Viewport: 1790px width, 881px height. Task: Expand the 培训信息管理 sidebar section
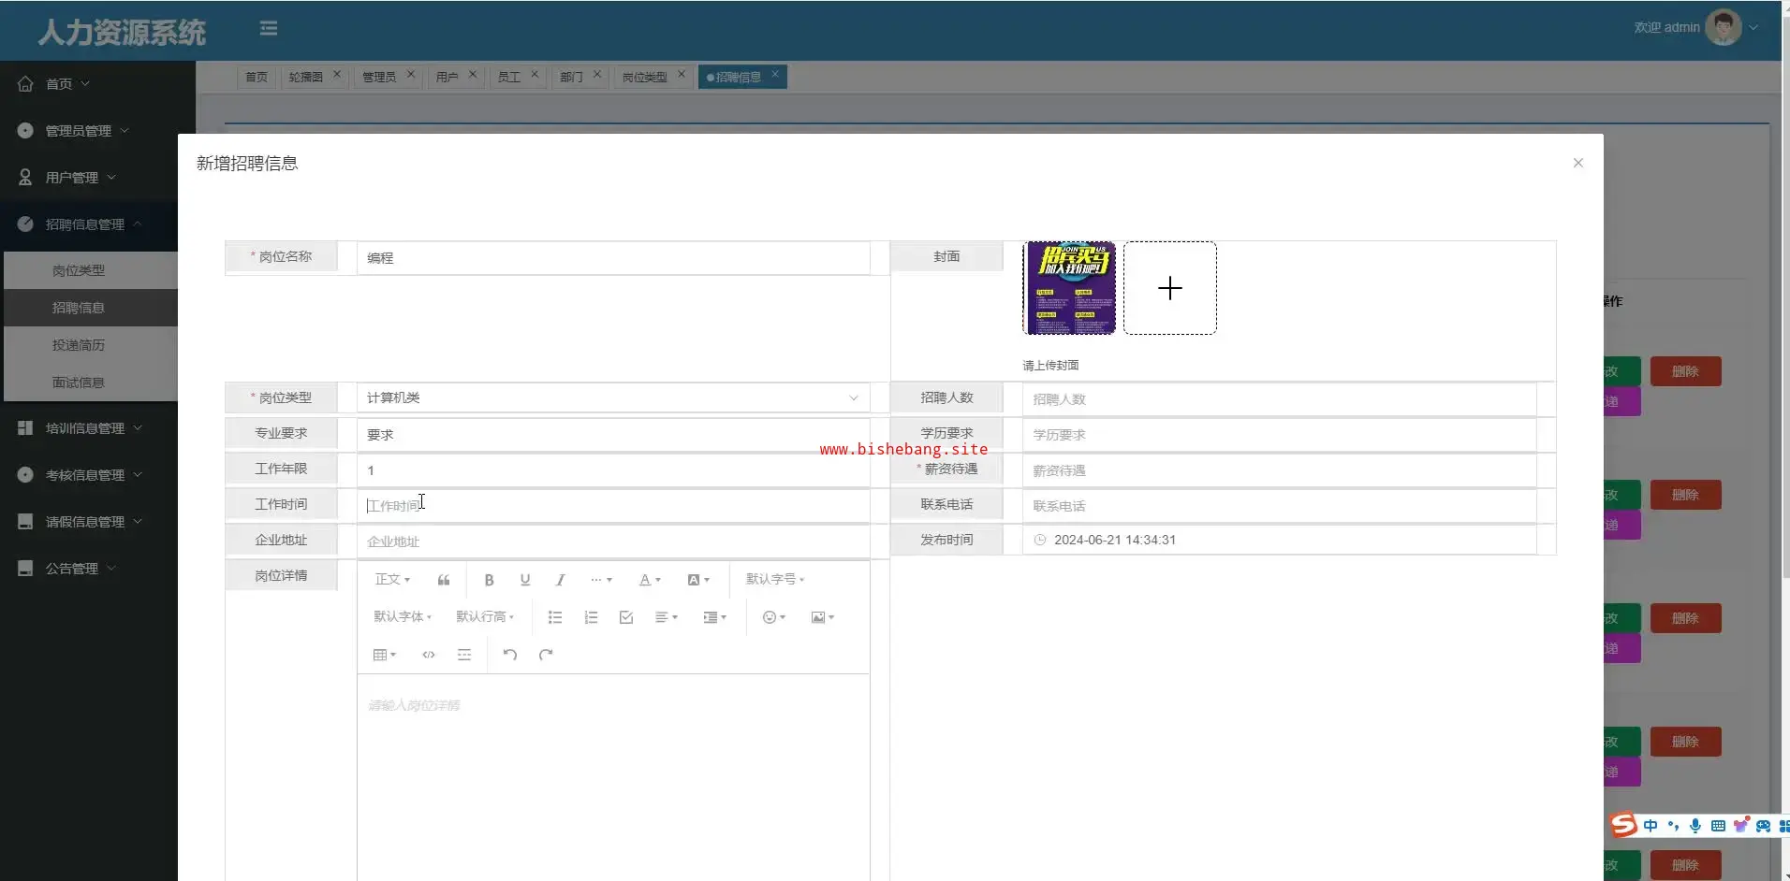point(84,428)
